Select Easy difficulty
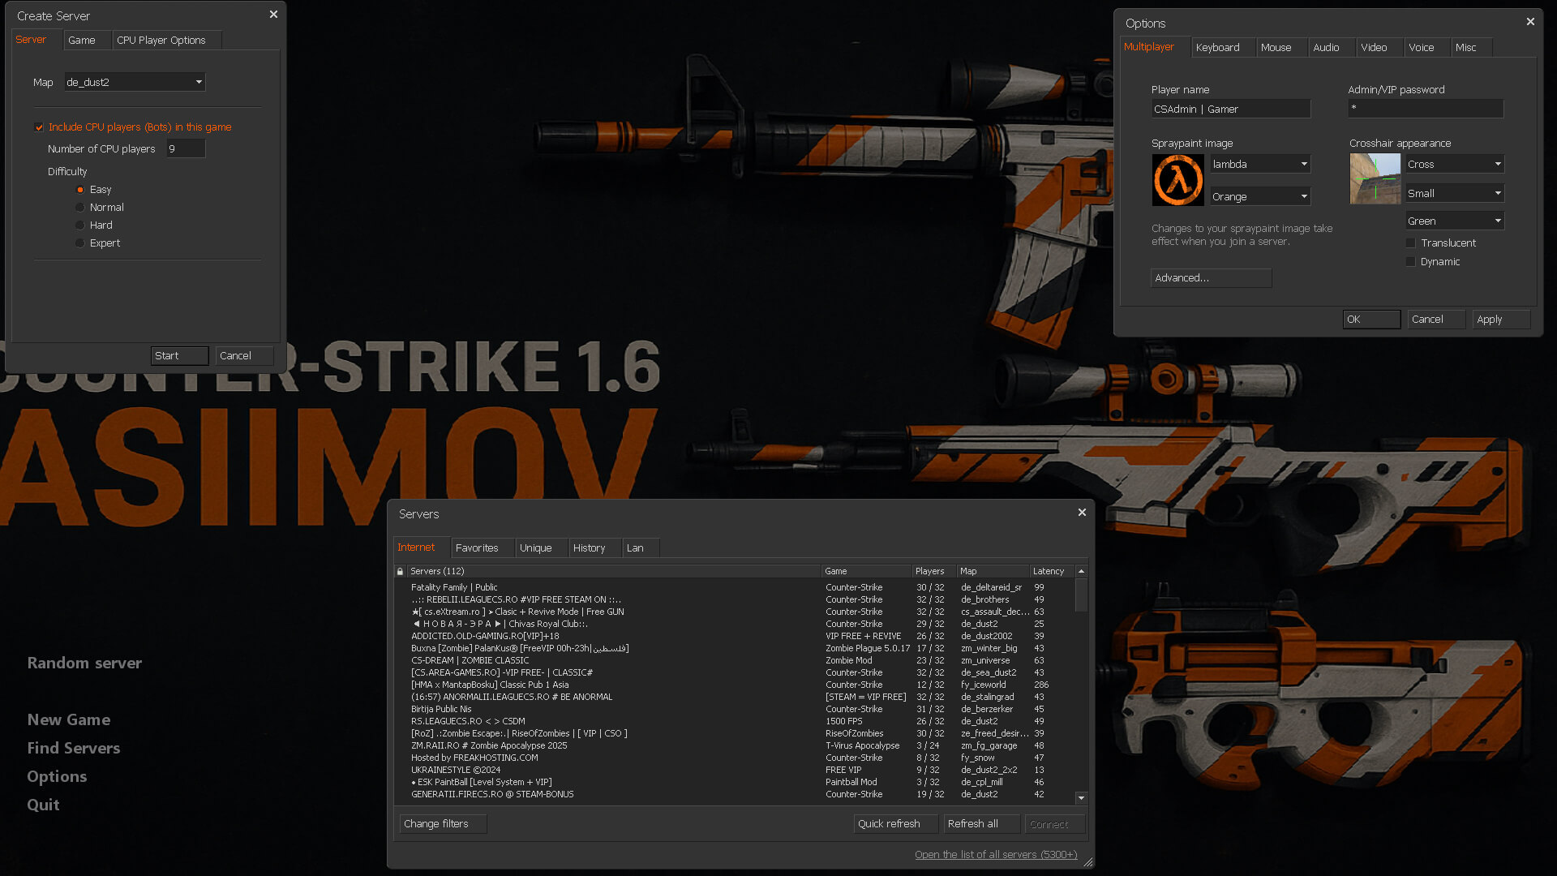This screenshot has width=1557, height=876. pos(80,190)
